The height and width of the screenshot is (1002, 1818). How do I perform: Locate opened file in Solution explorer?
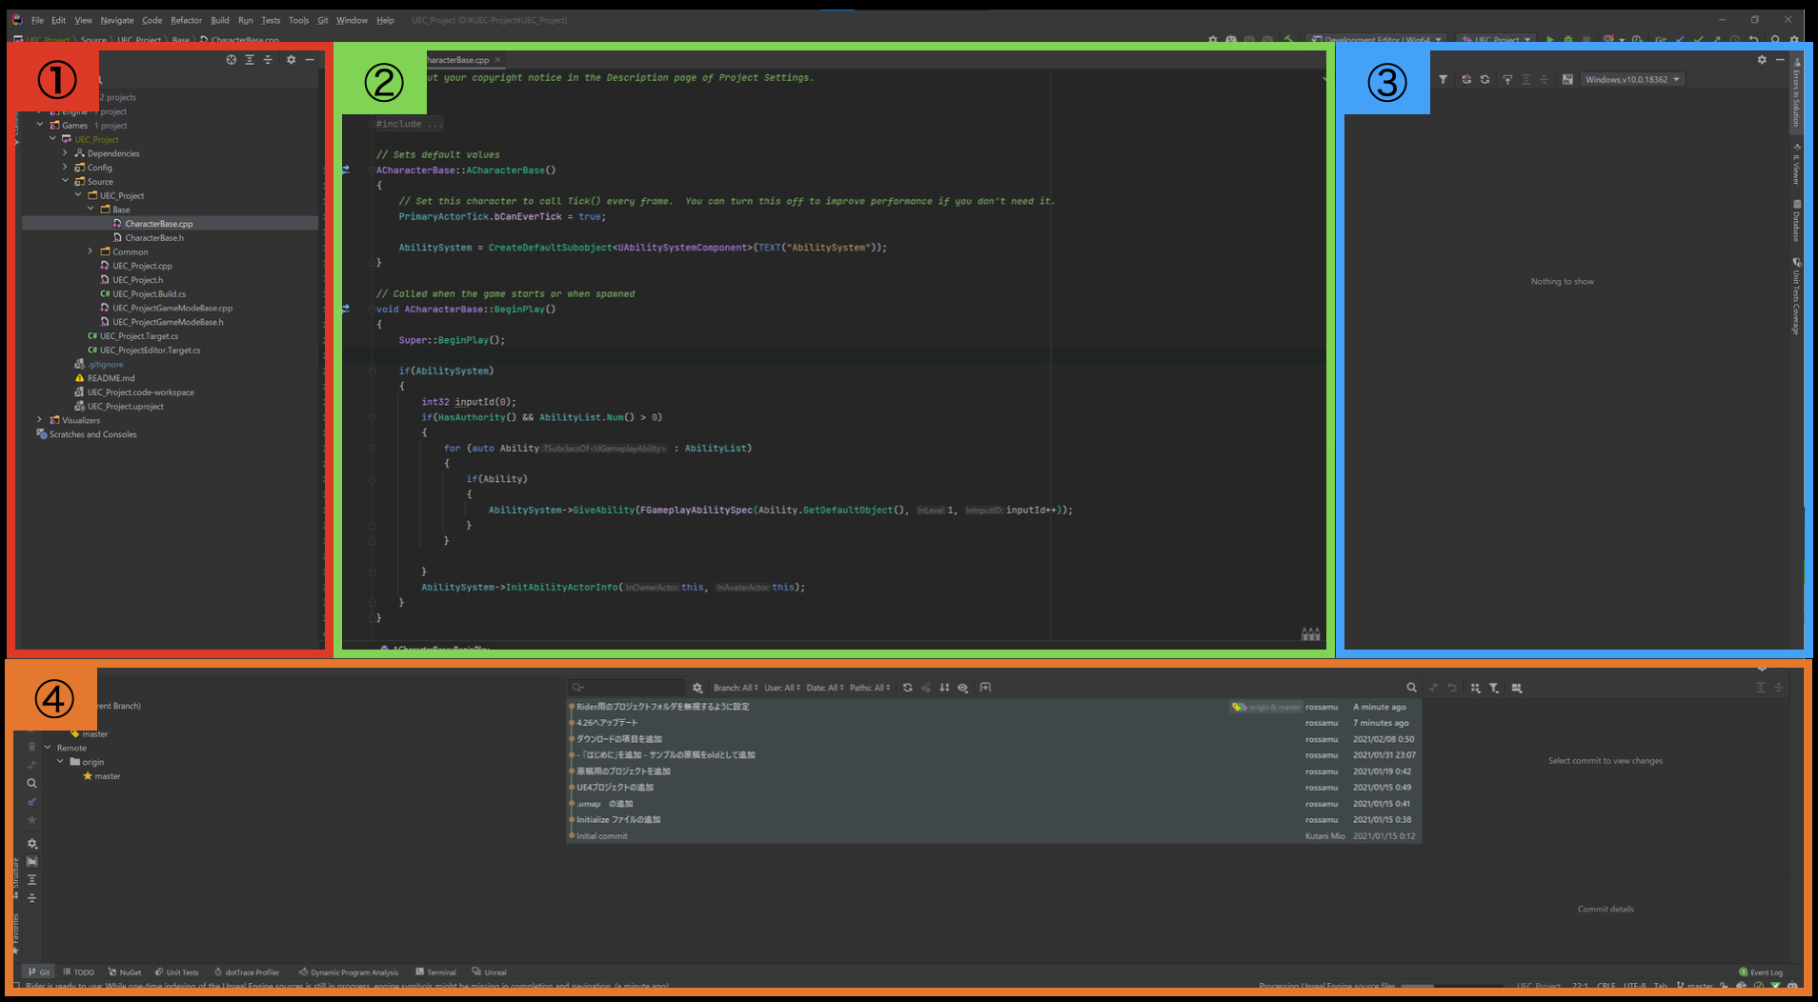tap(231, 59)
